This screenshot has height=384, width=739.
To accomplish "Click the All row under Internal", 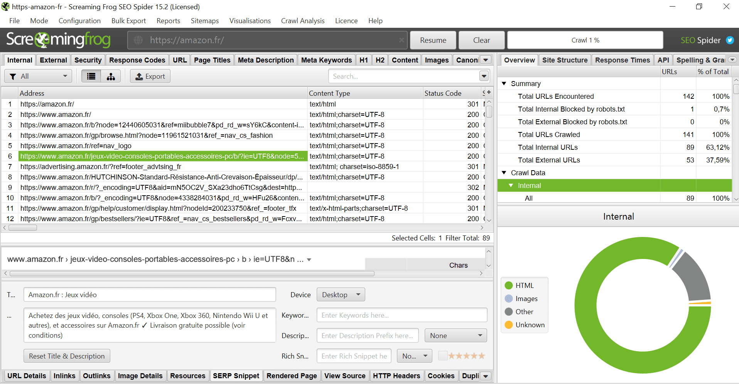I will pyautogui.click(x=614, y=198).
